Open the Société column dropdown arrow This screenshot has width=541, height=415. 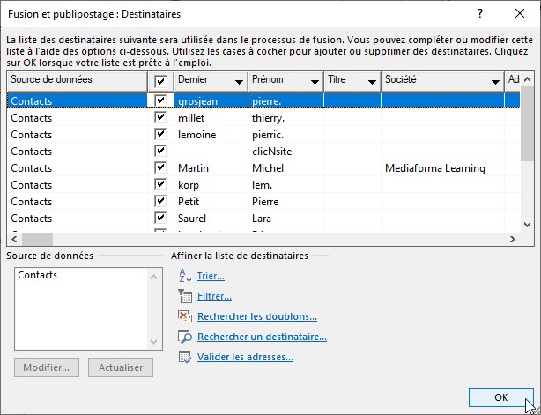pyautogui.click(x=494, y=82)
